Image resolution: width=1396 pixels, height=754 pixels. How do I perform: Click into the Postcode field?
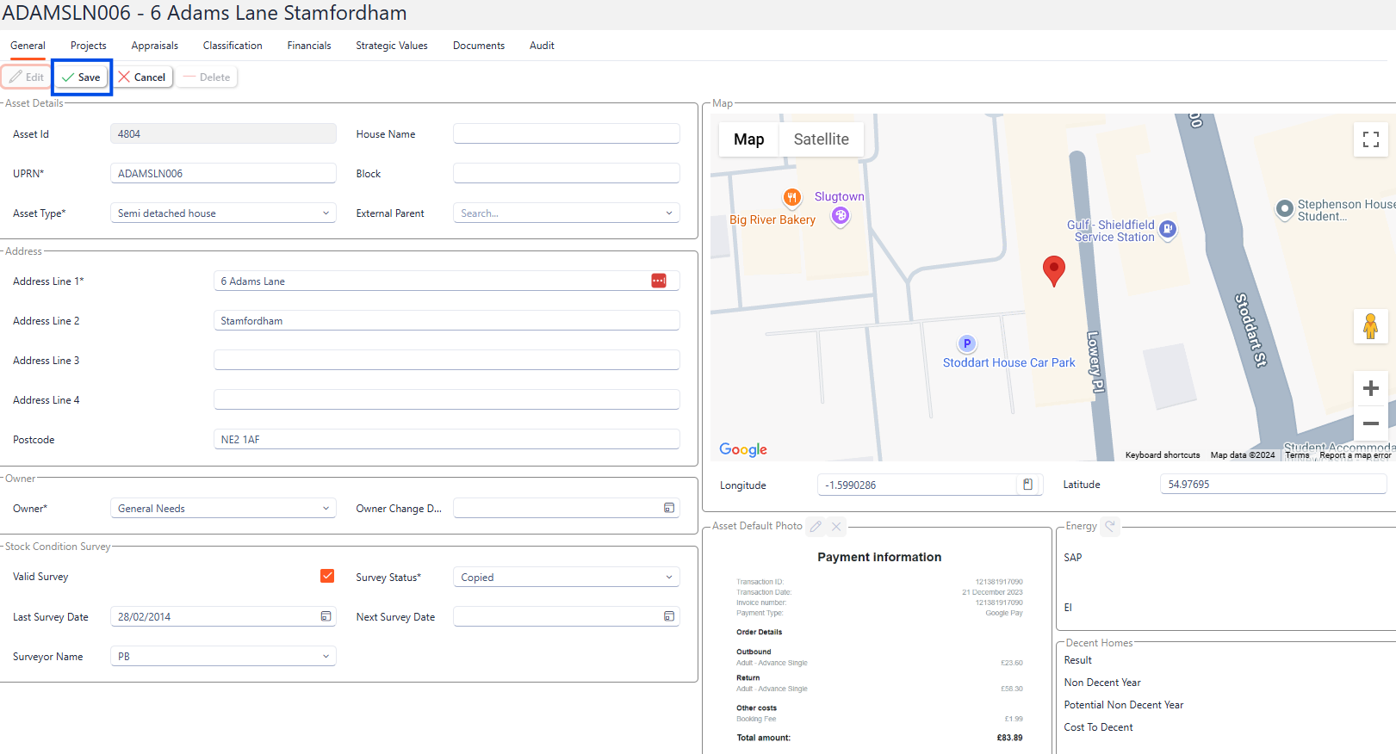446,439
